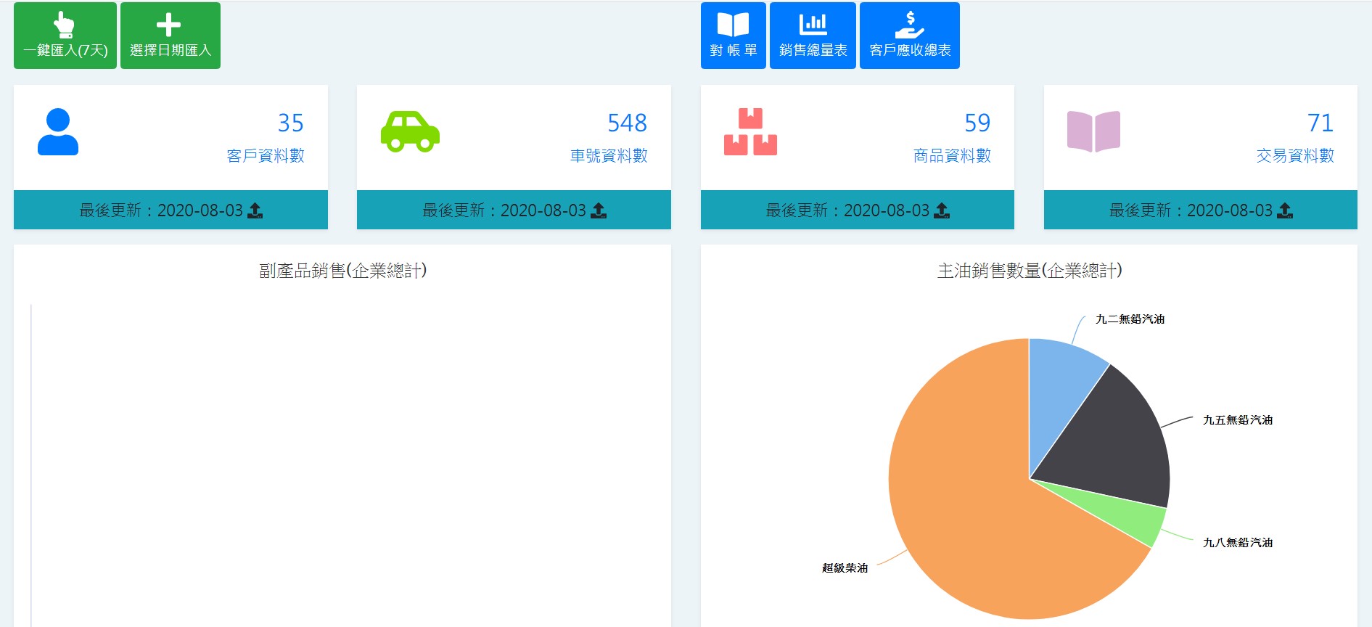
Task: Click the 副產品銷售(企業總計) chart title
Action: tap(342, 271)
